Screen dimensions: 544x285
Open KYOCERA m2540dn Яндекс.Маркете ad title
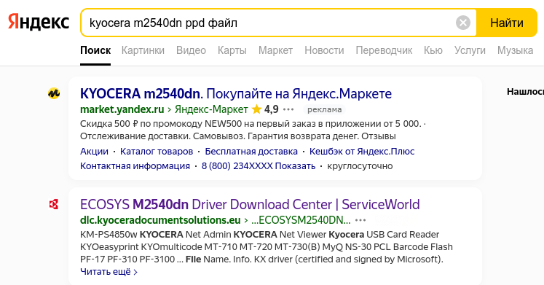pyautogui.click(x=236, y=94)
